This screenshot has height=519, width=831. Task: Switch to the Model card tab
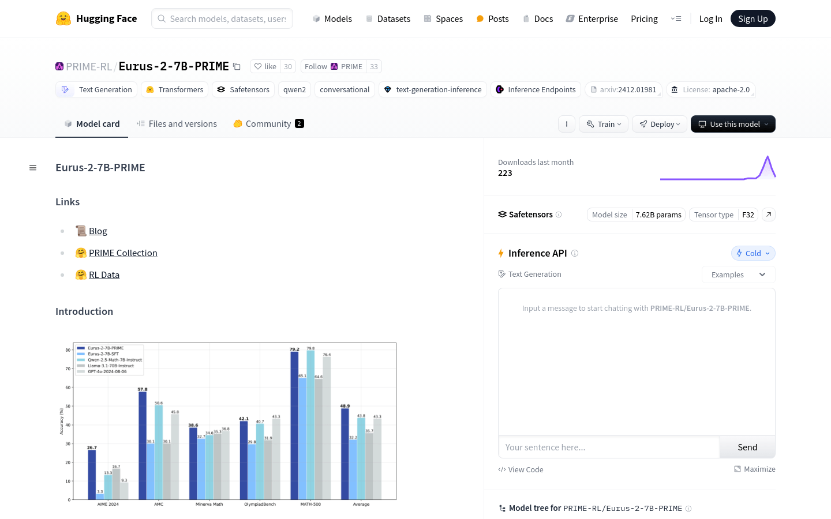[x=92, y=124]
